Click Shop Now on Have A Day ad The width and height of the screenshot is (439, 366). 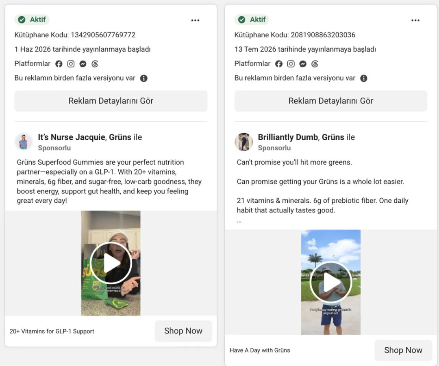(404, 350)
